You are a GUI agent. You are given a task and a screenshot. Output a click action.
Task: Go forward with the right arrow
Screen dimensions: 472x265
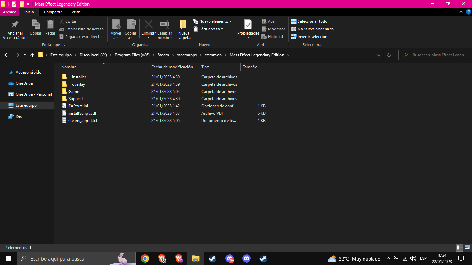17,55
